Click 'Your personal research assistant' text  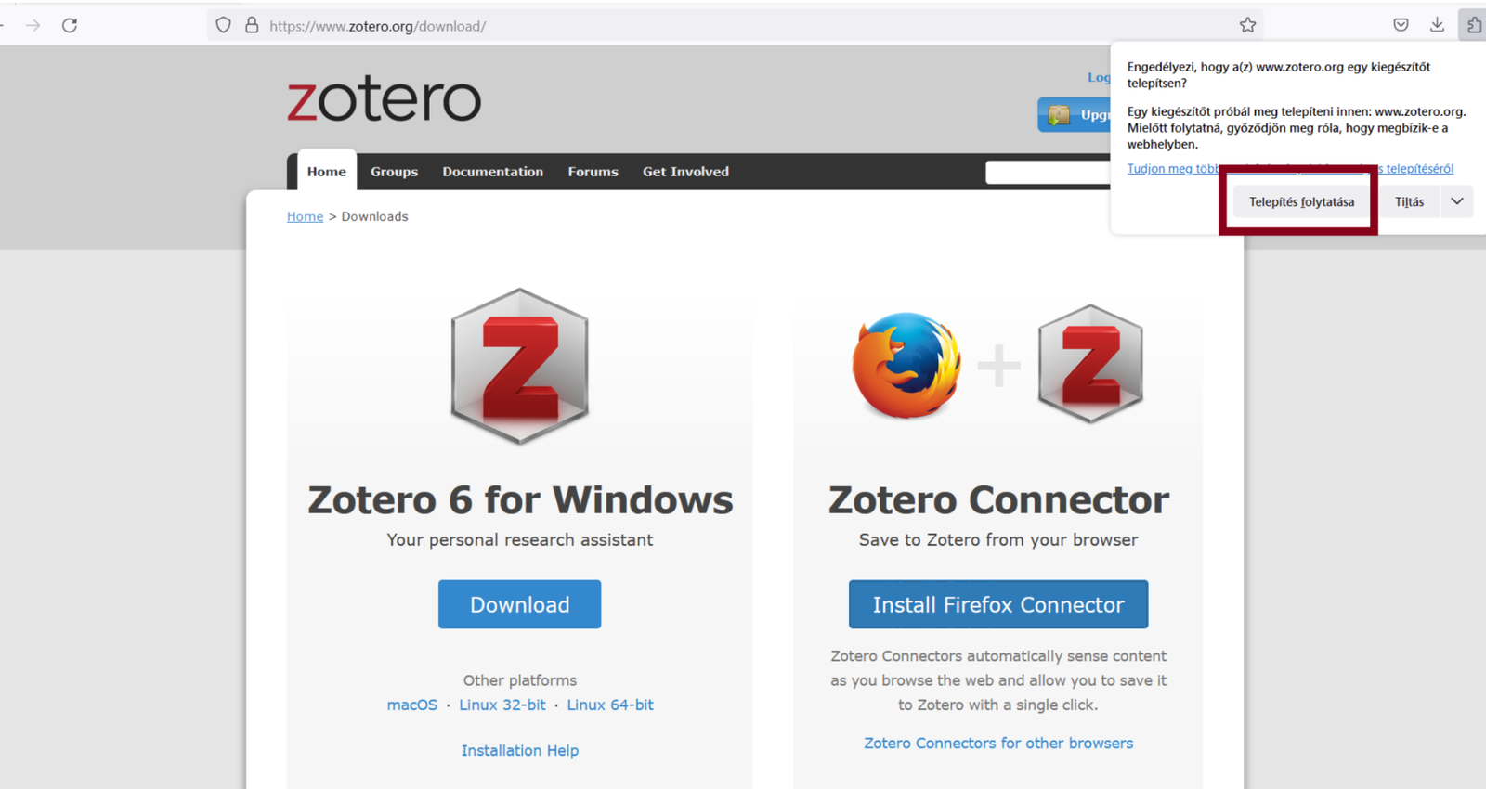[x=520, y=539]
